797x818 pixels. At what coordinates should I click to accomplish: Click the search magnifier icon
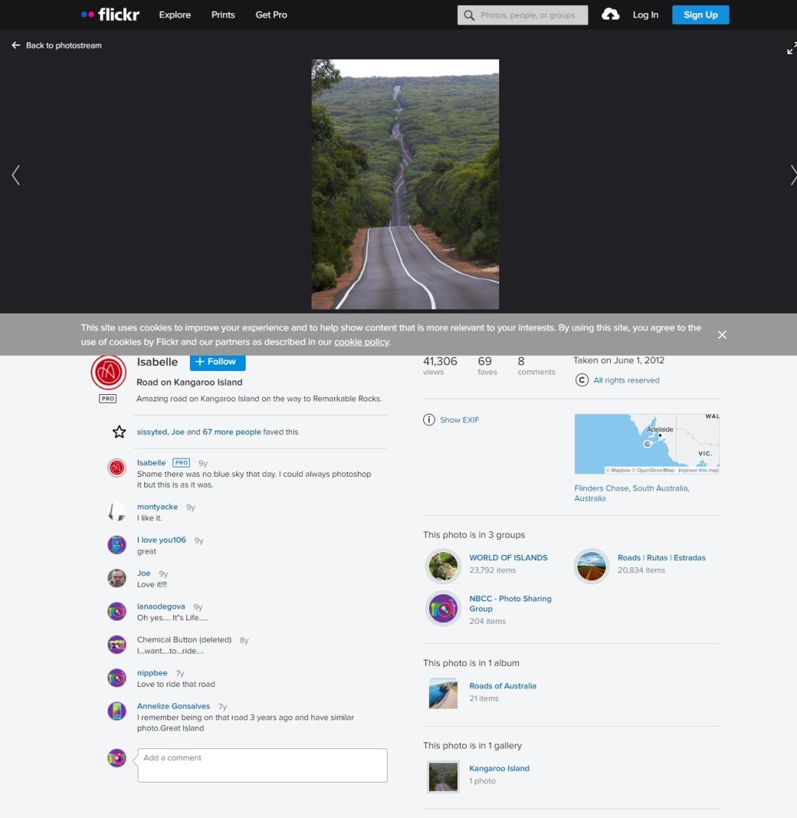(469, 15)
